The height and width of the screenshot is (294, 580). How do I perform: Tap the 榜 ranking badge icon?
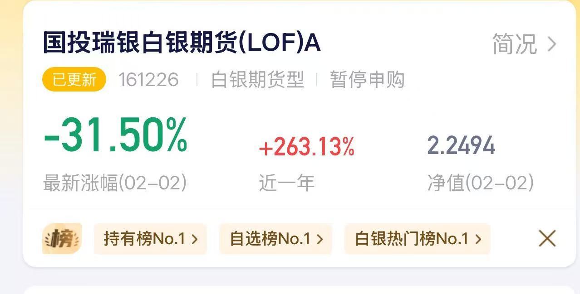click(x=62, y=238)
